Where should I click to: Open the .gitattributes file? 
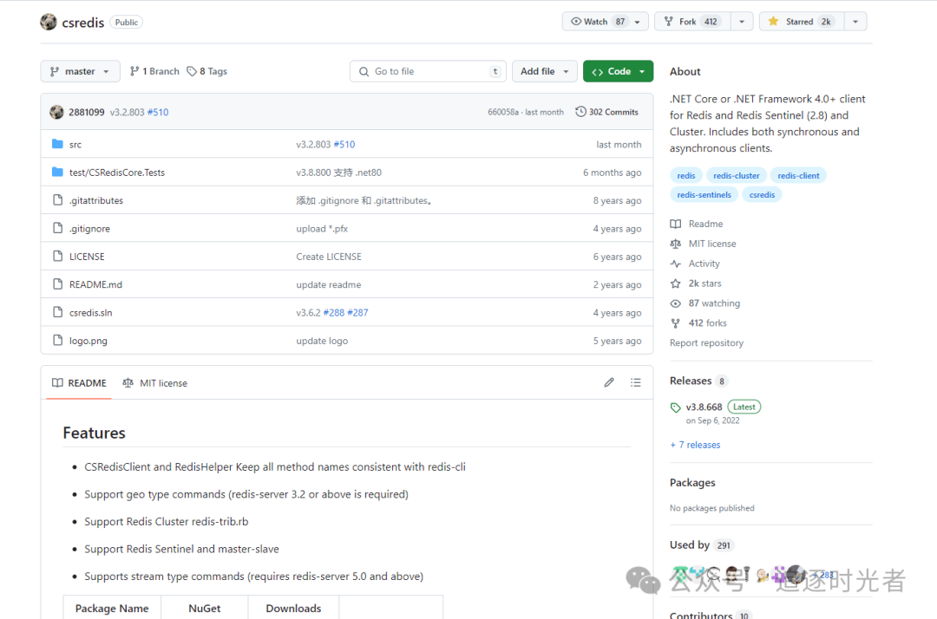coord(96,200)
